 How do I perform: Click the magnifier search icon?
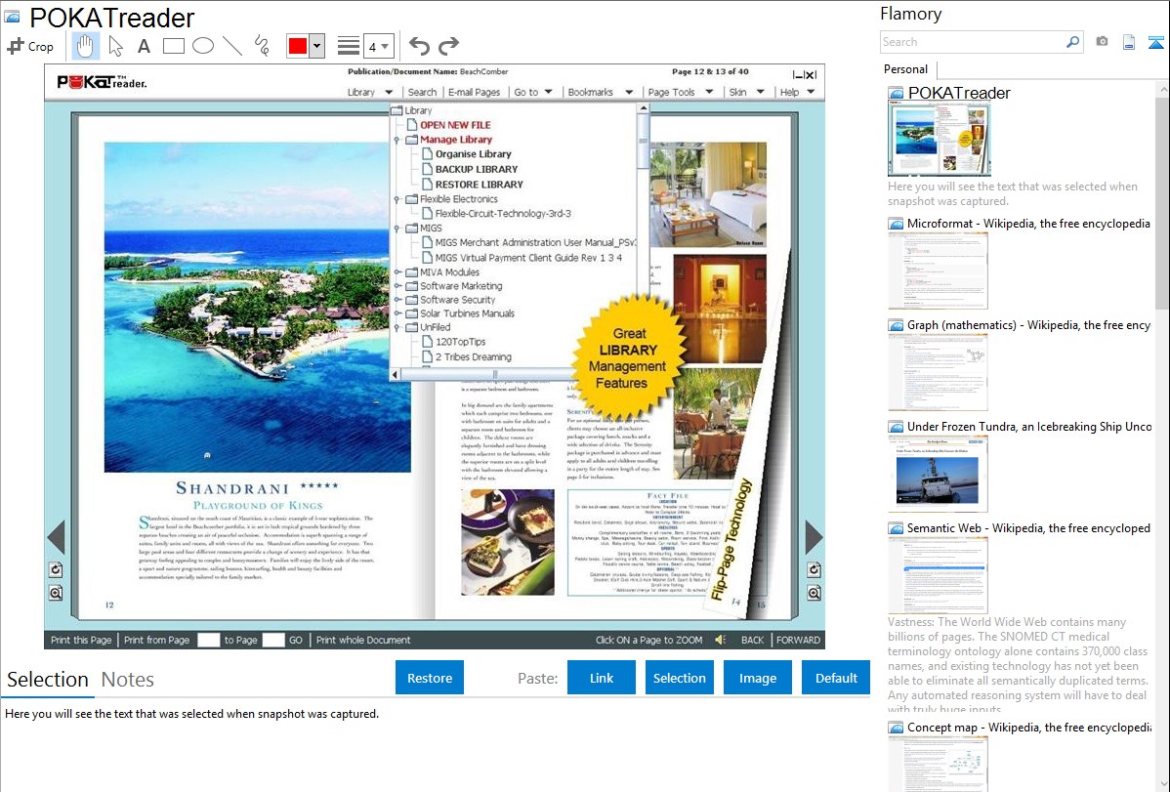click(1073, 42)
